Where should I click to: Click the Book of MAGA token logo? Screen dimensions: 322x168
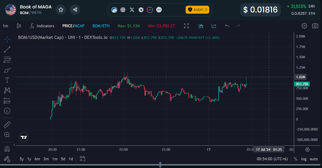(x=10, y=10)
